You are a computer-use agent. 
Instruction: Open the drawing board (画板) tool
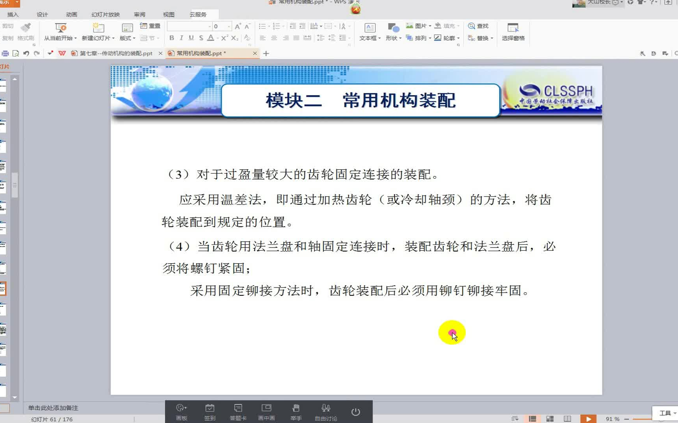[x=181, y=412]
